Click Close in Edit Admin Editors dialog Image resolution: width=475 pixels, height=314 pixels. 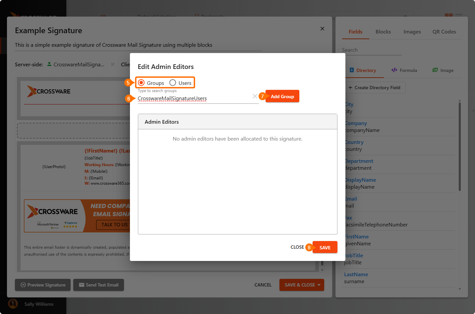coord(297,247)
